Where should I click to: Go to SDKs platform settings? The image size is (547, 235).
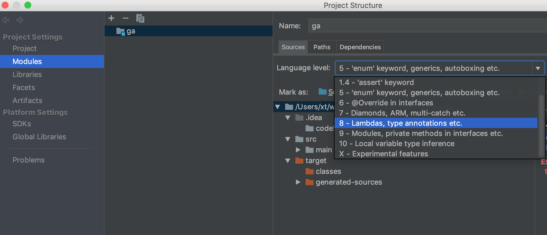pyautogui.click(x=22, y=124)
